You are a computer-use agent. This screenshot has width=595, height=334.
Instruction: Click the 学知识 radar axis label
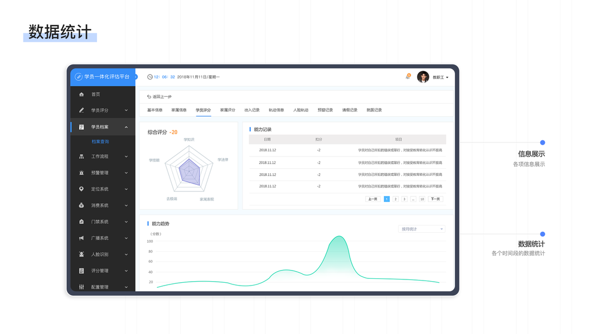point(189,139)
